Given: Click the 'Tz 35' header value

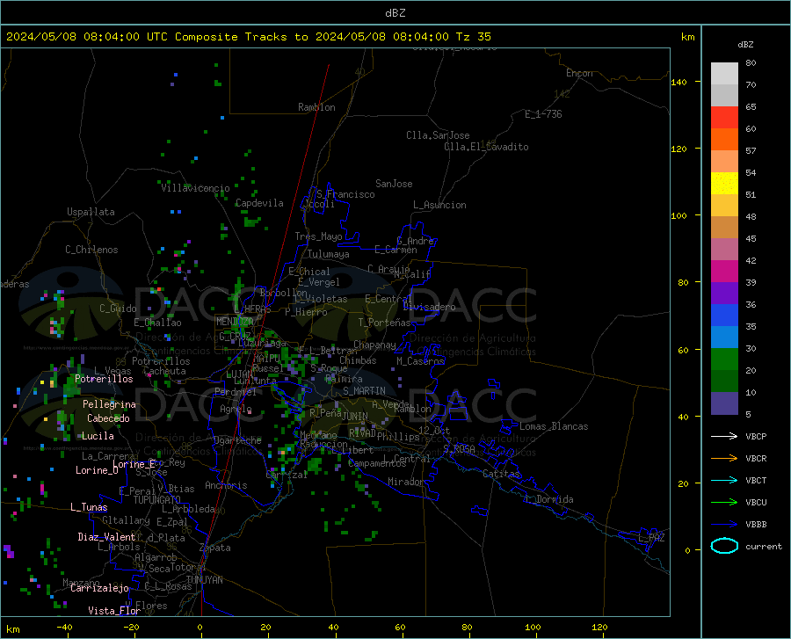Looking at the screenshot, I should click(x=473, y=37).
